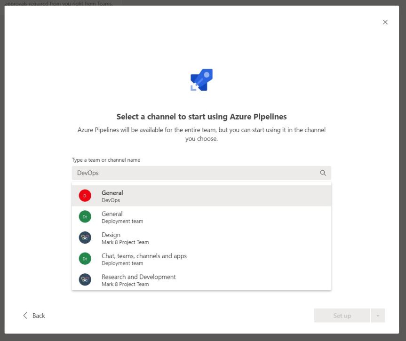Screen dimensions: 406x341
Task: Choose the Research and Development channel
Action: click(201, 280)
